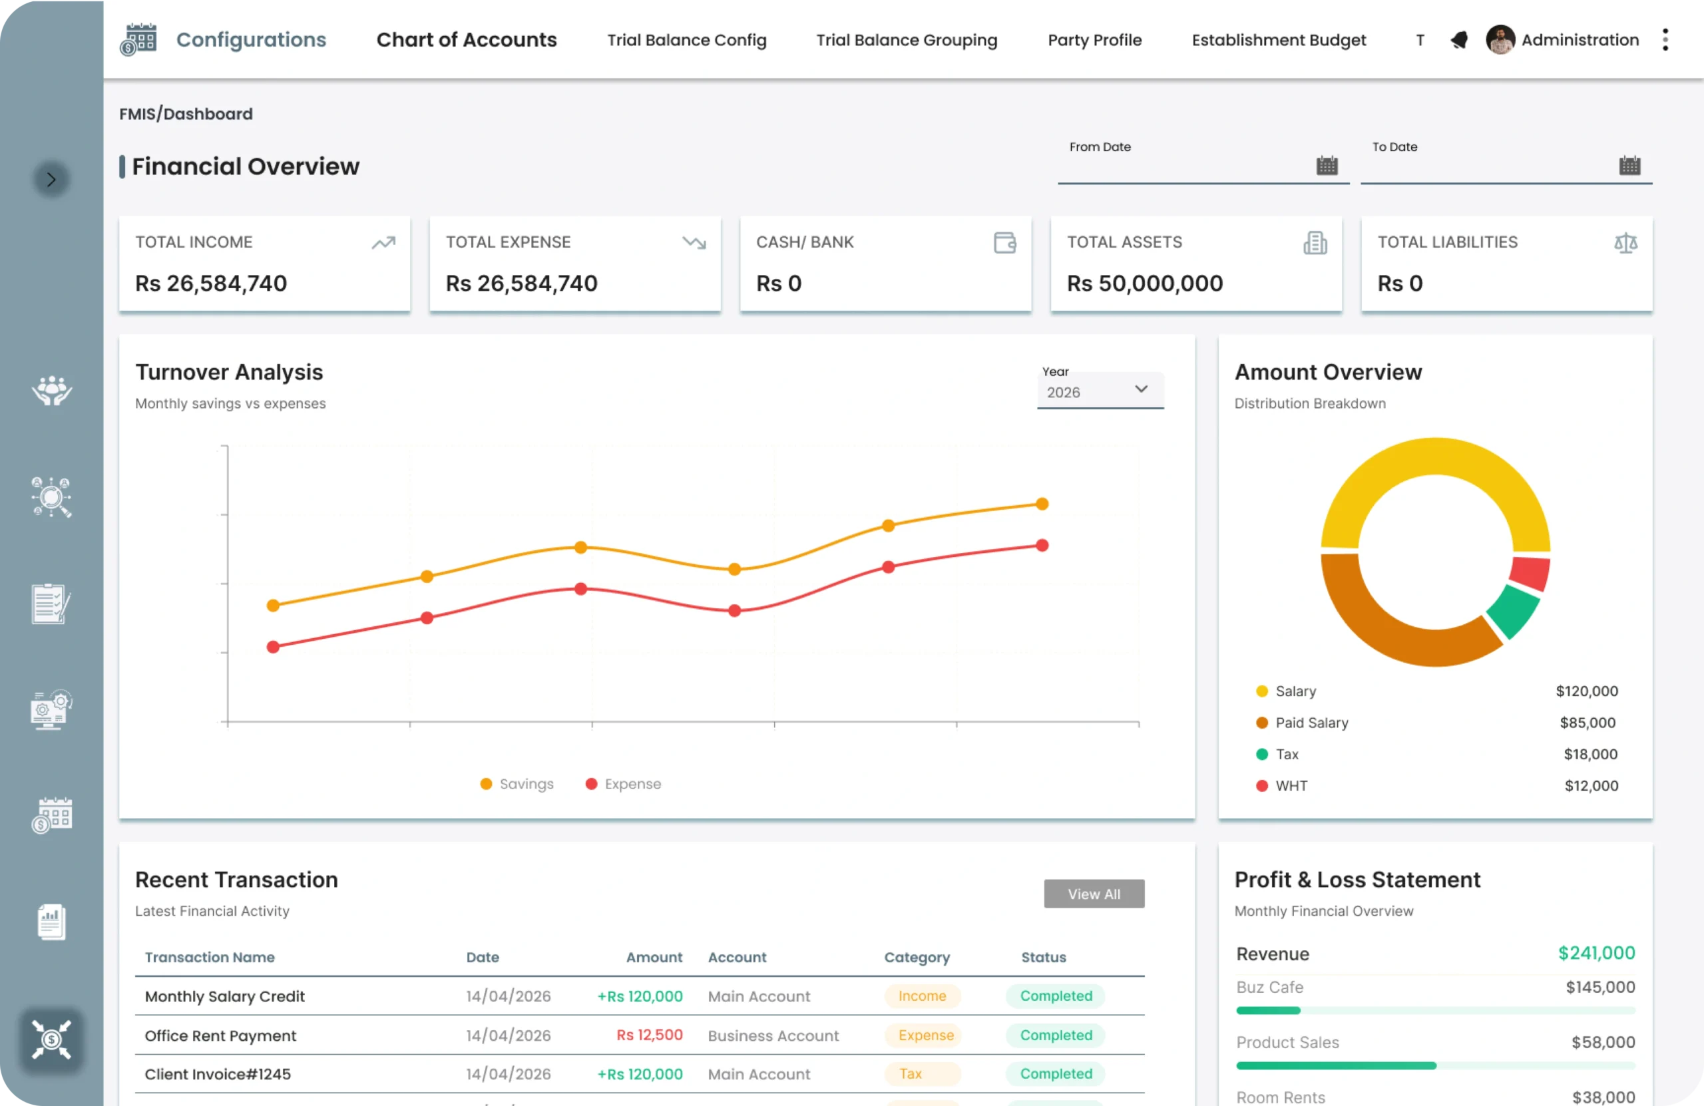Open the clipboard checklist sidebar icon

(51, 604)
